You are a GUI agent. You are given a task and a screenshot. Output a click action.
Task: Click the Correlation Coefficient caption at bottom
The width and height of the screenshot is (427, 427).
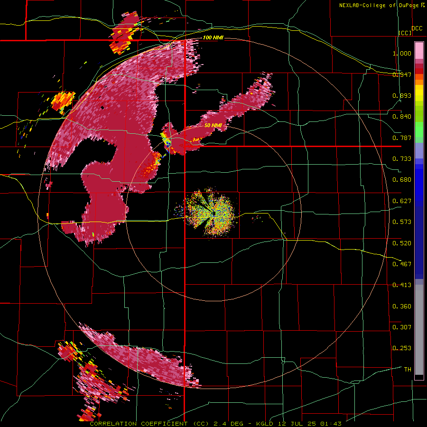(x=215, y=424)
